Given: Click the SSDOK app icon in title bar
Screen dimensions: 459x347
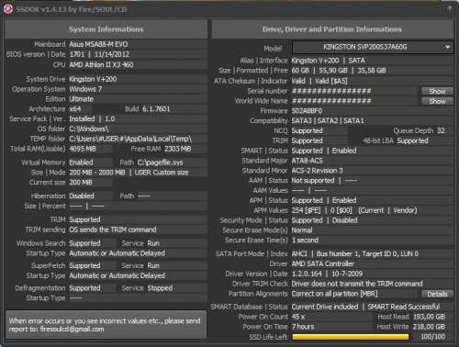Looking at the screenshot, I should 8,9.
